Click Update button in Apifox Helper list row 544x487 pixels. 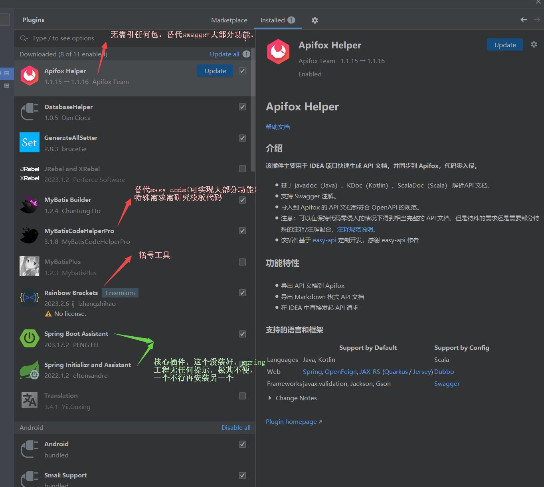click(x=216, y=71)
